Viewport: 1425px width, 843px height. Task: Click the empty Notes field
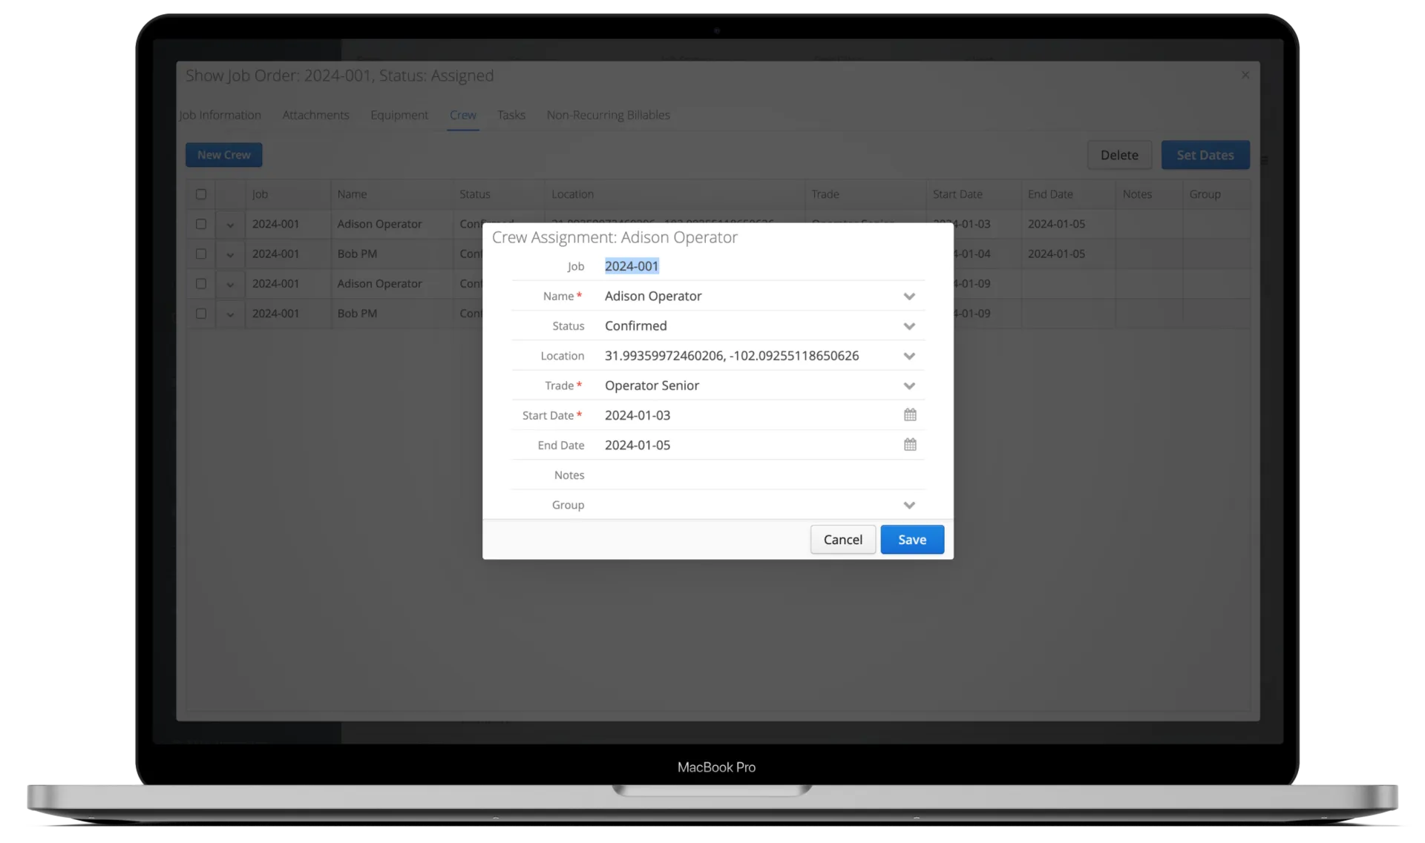click(761, 475)
